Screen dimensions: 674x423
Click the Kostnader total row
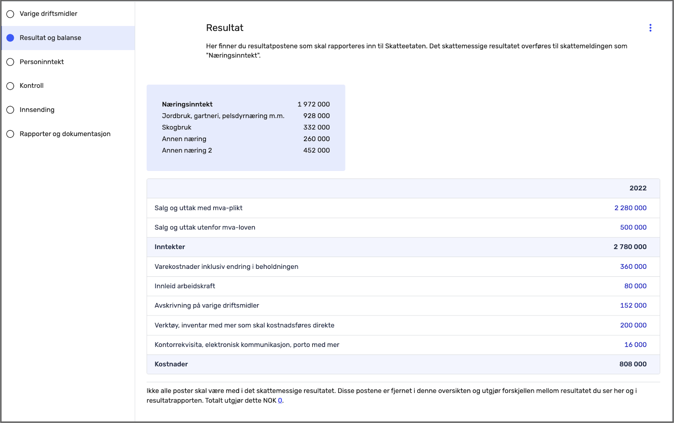pyautogui.click(x=403, y=364)
